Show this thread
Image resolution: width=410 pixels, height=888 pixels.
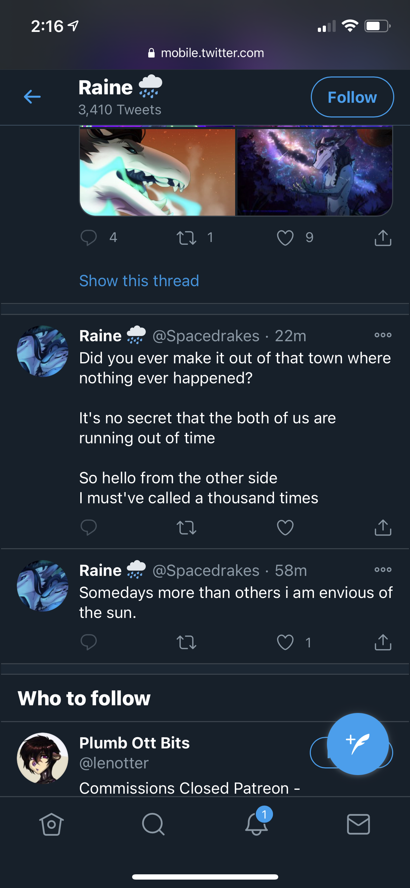pos(139,281)
